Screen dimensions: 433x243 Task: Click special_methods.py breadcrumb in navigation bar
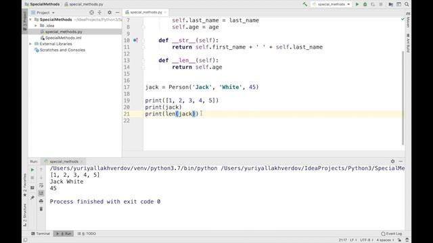click(x=84, y=4)
